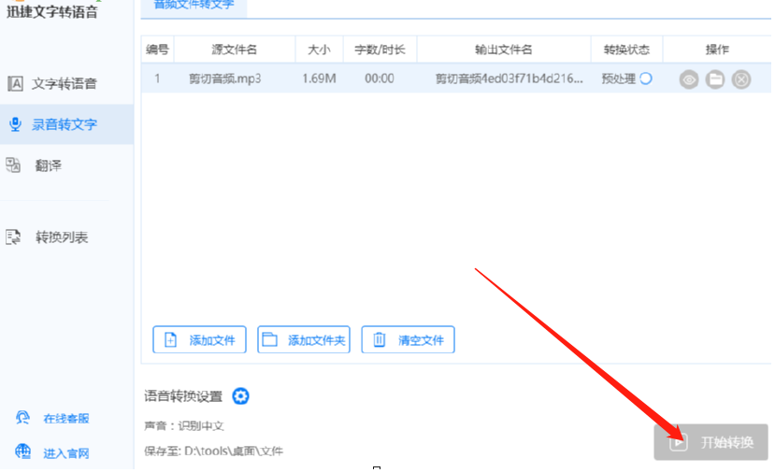Click the 声音：识别中文 setting text
Screen dimensions: 775x473
click(184, 426)
